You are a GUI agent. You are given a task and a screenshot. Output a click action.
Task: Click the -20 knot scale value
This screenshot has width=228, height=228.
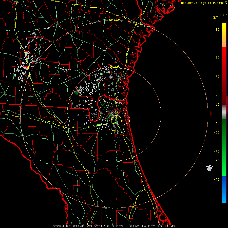point(217,133)
